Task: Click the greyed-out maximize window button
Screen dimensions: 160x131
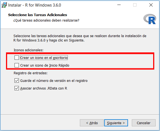Action: coord(135,5)
